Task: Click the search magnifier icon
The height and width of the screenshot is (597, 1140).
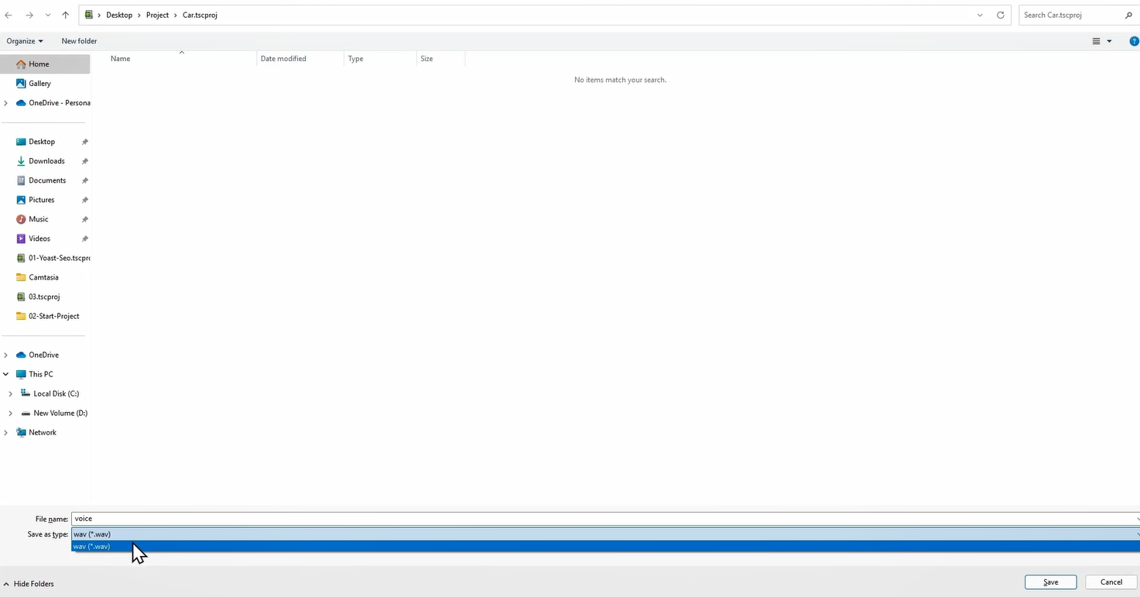Action: pos(1128,15)
